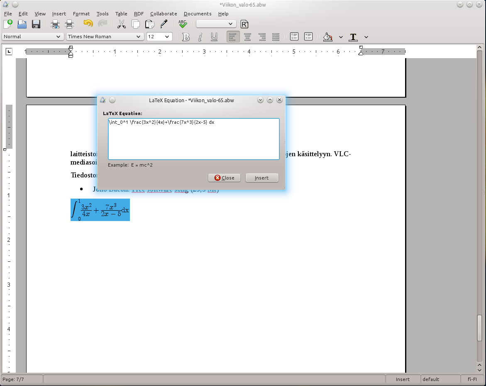This screenshot has height=386, width=486.
Task: Click the format painter brush icon
Action: click(x=164, y=24)
